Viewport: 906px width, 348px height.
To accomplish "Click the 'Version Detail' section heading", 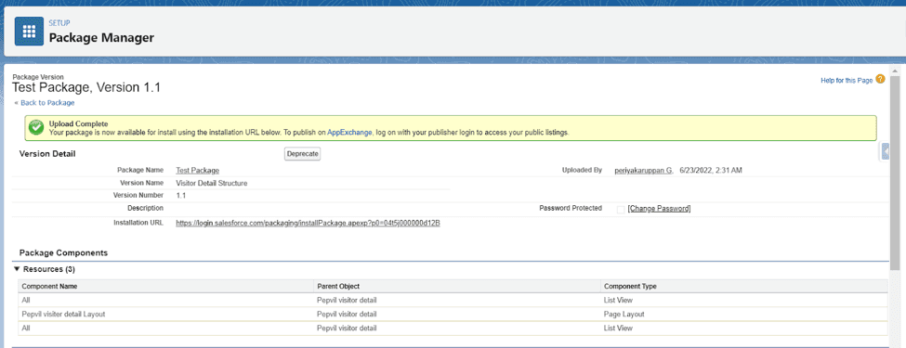I will [x=47, y=153].
